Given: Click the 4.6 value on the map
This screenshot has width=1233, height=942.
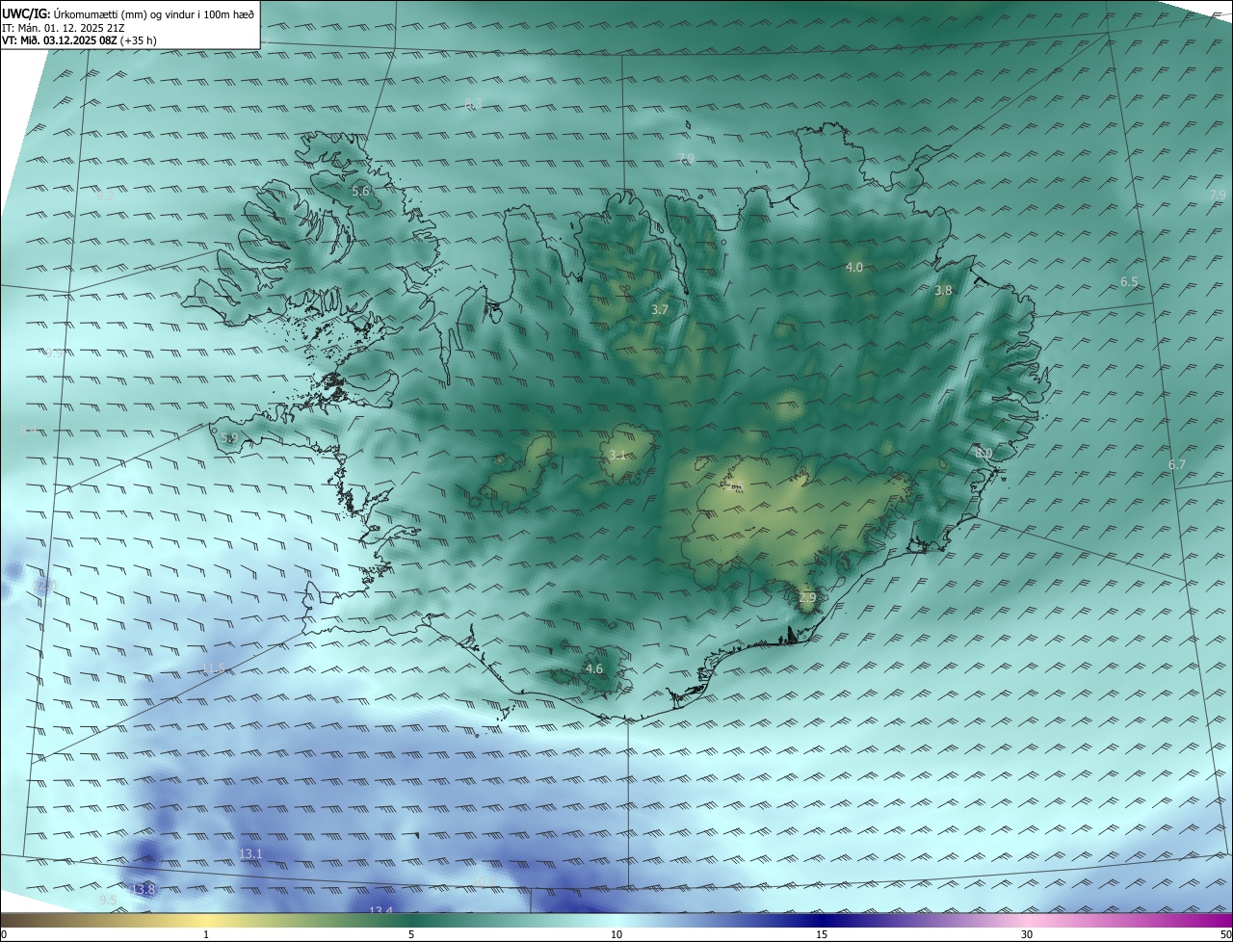Looking at the screenshot, I should [x=594, y=668].
